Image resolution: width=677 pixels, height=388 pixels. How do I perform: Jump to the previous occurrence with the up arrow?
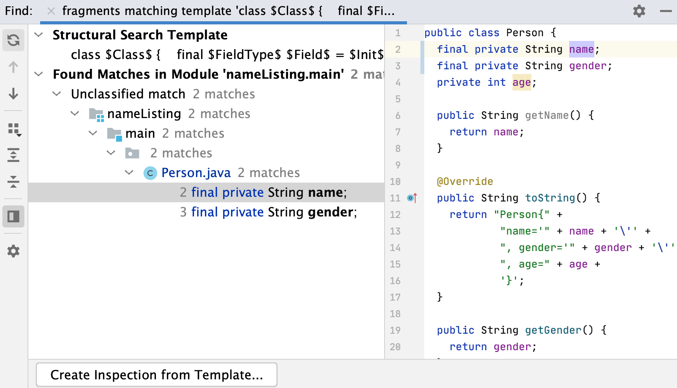click(13, 67)
